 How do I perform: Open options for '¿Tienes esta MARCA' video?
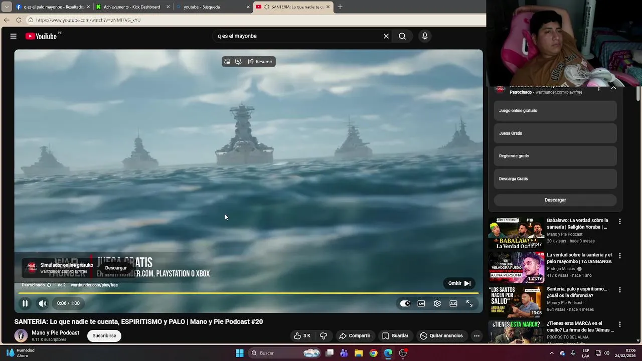click(x=620, y=324)
